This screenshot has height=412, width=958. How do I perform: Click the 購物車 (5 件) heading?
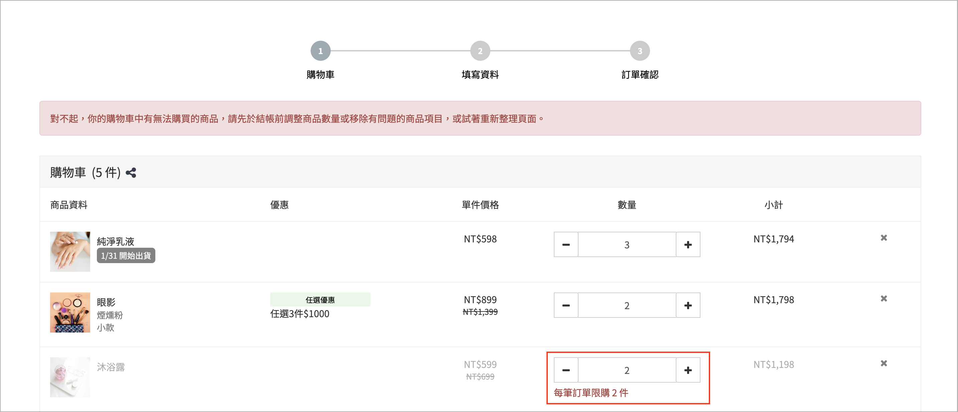(x=86, y=173)
